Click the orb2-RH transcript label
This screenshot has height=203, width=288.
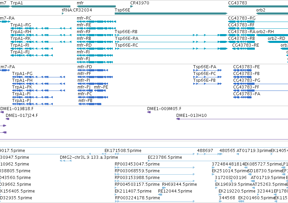pos(265,32)
